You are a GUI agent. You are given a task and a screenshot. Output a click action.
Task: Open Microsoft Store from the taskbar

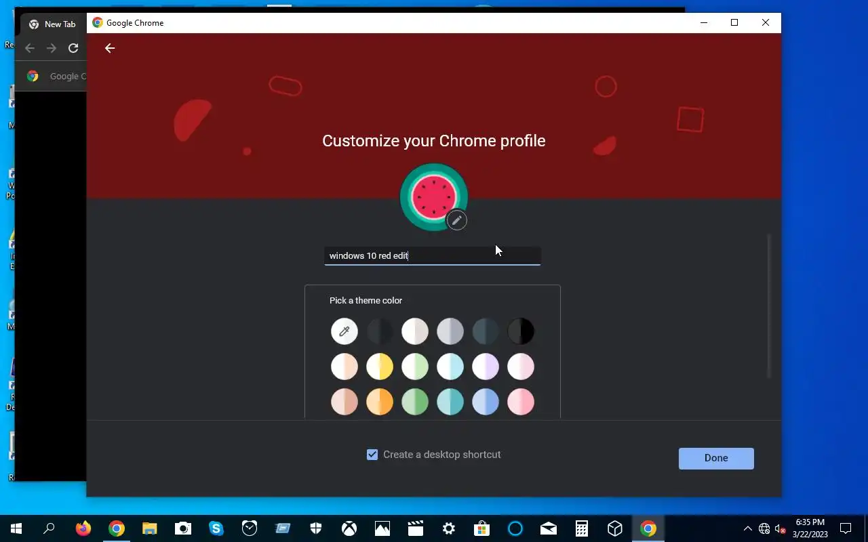pyautogui.click(x=482, y=528)
